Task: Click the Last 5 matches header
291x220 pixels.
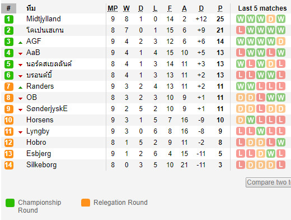Action: click(x=262, y=8)
